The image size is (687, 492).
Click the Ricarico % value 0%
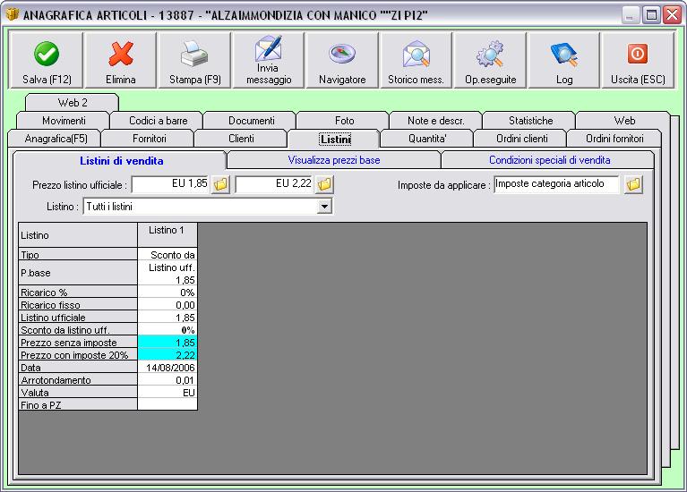(167, 292)
